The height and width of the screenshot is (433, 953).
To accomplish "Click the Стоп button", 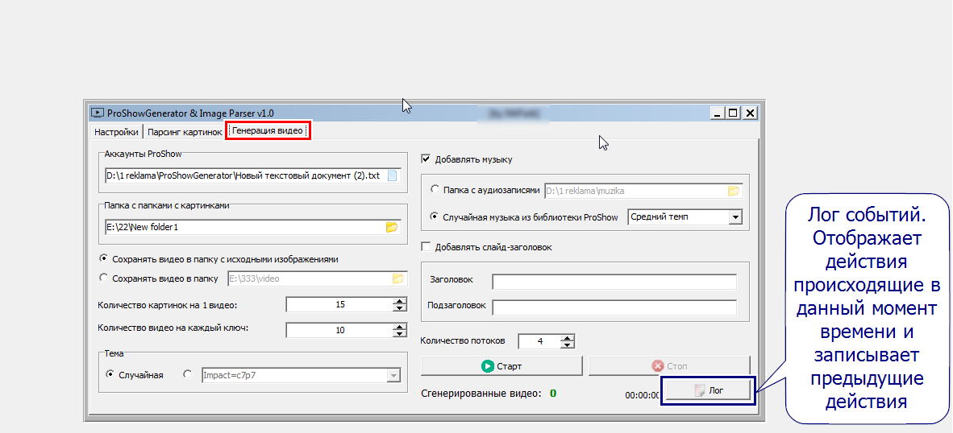I will click(669, 366).
